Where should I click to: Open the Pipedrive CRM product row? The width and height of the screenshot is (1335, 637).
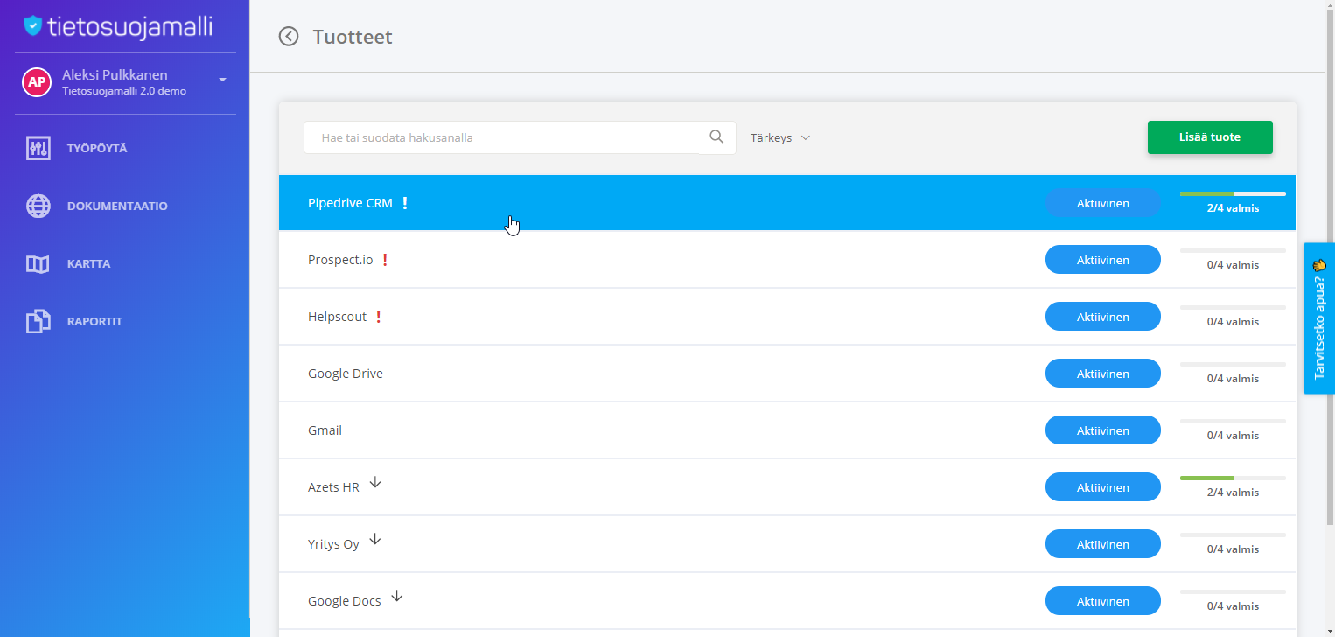787,203
